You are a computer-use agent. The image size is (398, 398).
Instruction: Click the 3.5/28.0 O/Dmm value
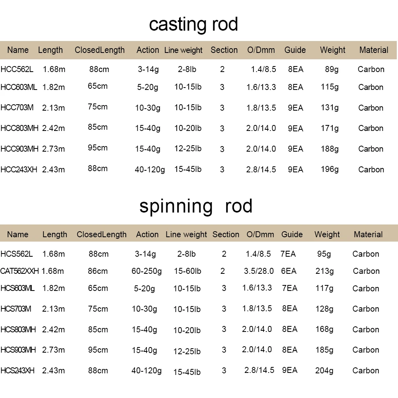click(x=259, y=271)
